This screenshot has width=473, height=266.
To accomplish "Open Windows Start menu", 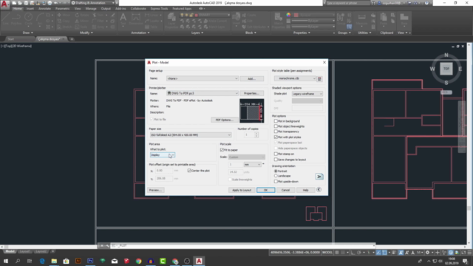I will (6, 261).
